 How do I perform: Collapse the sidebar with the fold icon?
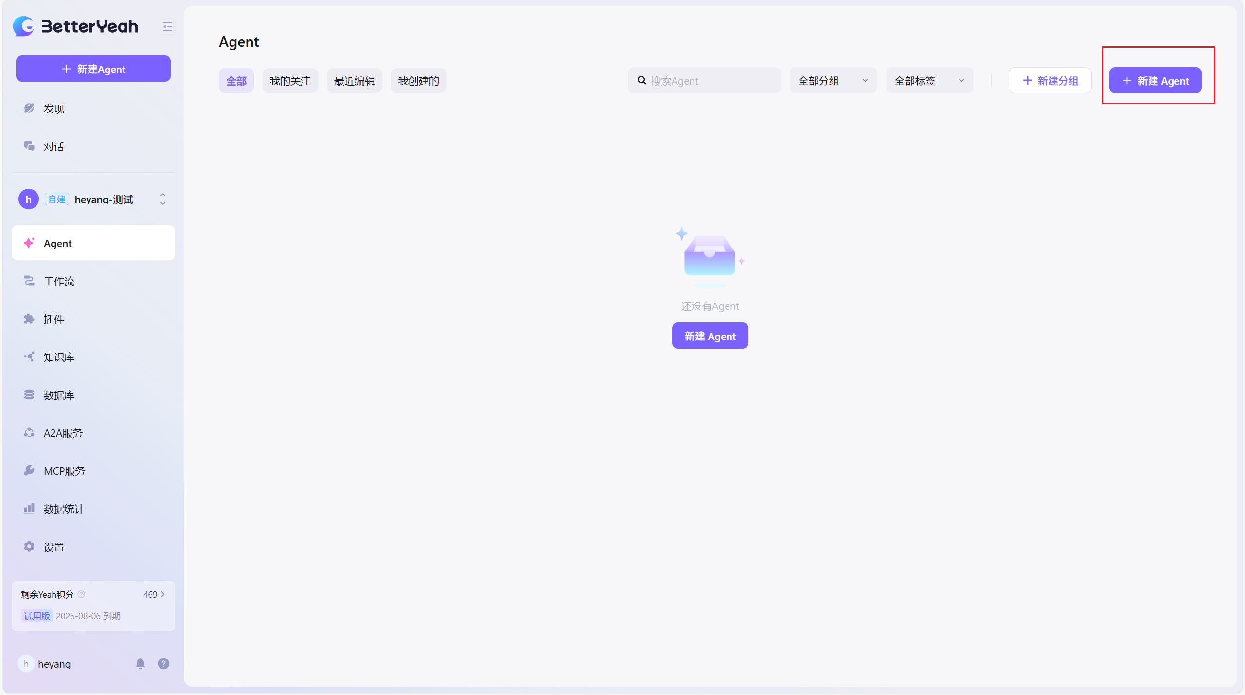[167, 26]
